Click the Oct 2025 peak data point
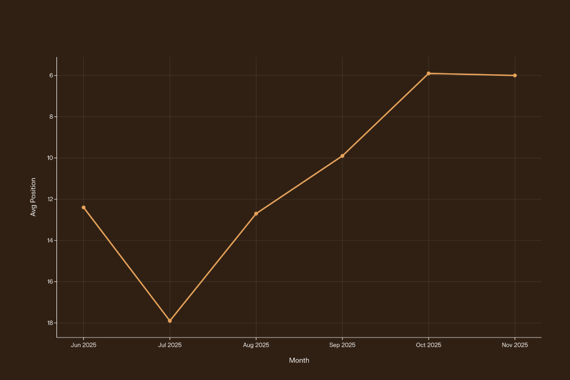The height and width of the screenshot is (380, 570). point(429,74)
